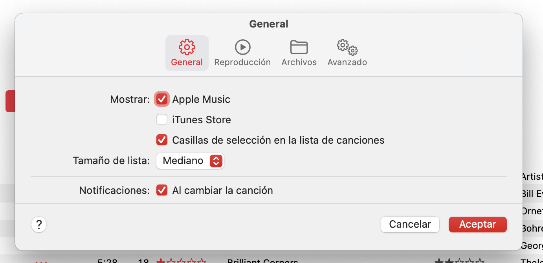Click the Georg… artist row

tap(532, 246)
